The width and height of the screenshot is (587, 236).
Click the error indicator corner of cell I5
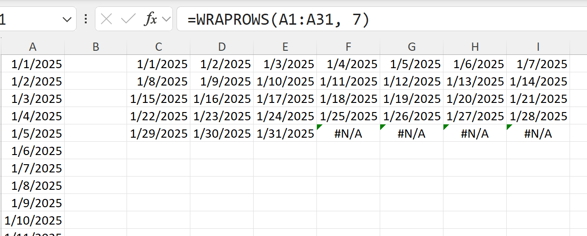[x=509, y=127]
